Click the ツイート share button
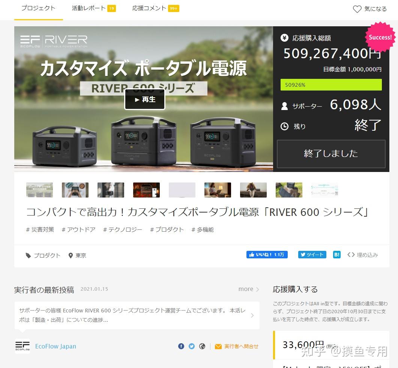The image size is (398, 368). [312, 254]
